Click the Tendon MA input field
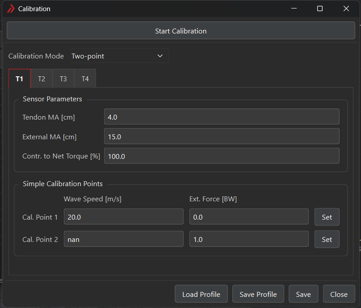361x308 pixels. pyautogui.click(x=222, y=117)
